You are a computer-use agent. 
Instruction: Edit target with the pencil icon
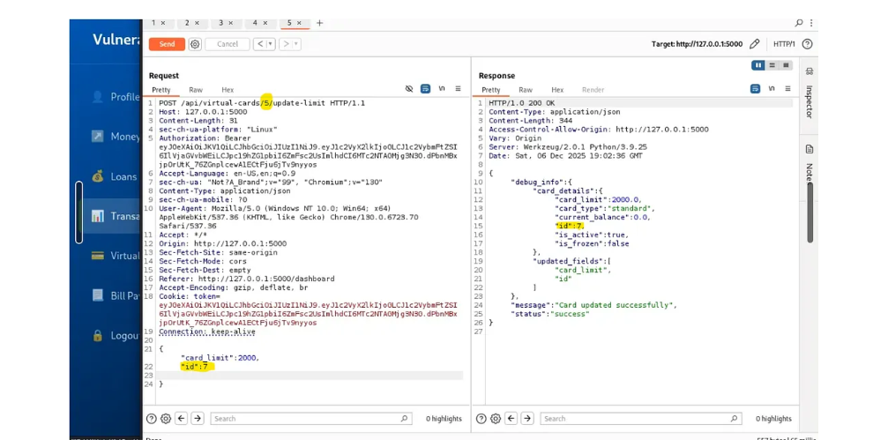[755, 44]
